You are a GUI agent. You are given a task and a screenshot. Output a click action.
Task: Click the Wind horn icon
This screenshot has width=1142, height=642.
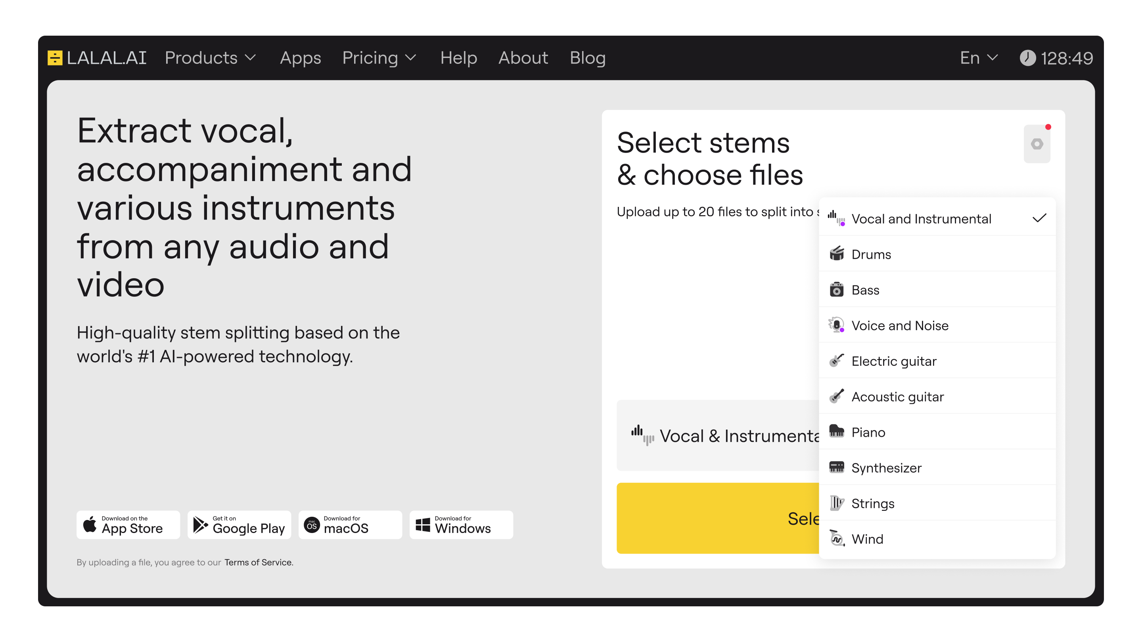[837, 538]
